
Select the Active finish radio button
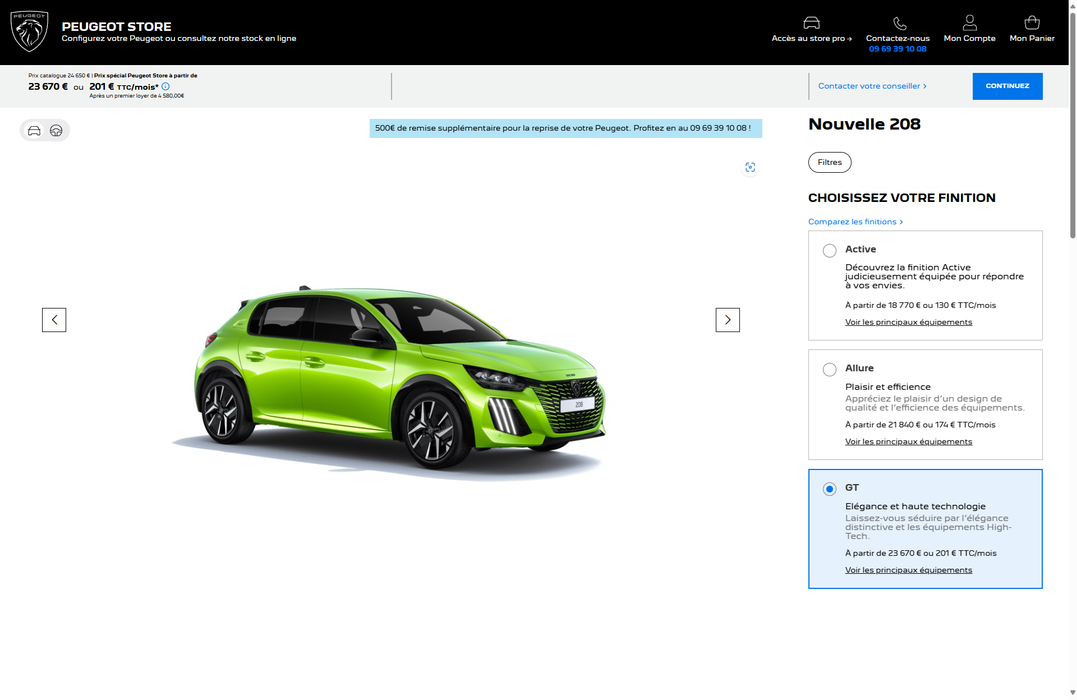[829, 251]
